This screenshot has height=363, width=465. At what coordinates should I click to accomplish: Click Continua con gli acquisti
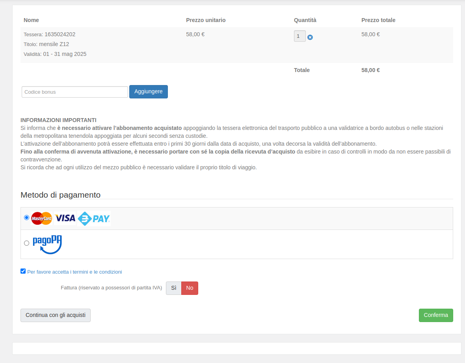[56, 315]
